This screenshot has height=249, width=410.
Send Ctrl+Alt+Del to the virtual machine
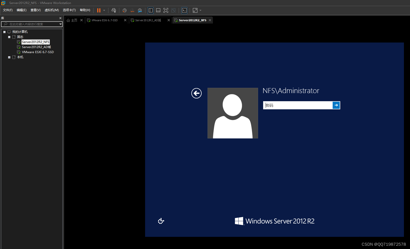click(x=114, y=10)
